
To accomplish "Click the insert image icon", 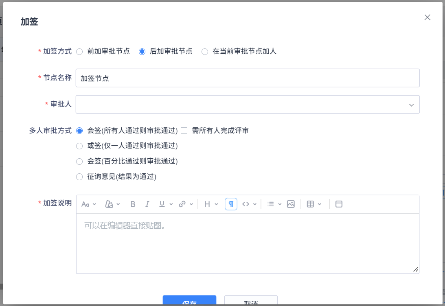I will pos(291,204).
